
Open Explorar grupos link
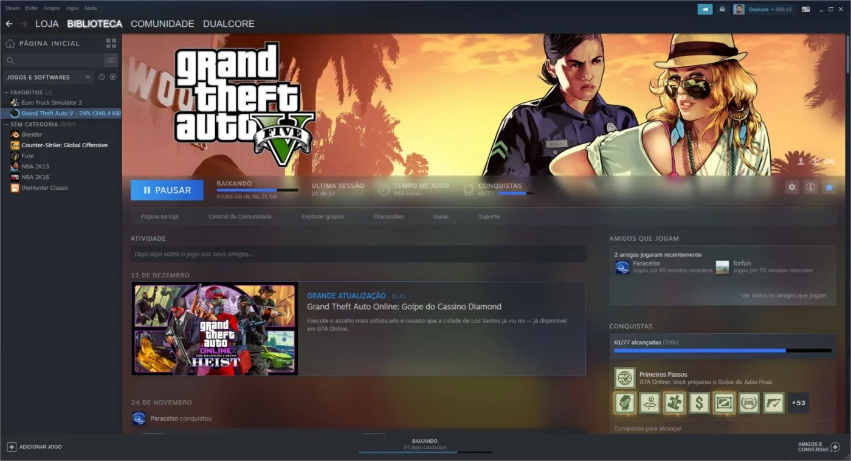[323, 217]
